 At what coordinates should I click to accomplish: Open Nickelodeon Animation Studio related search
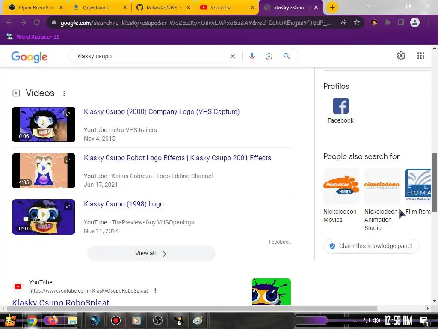tap(382, 200)
